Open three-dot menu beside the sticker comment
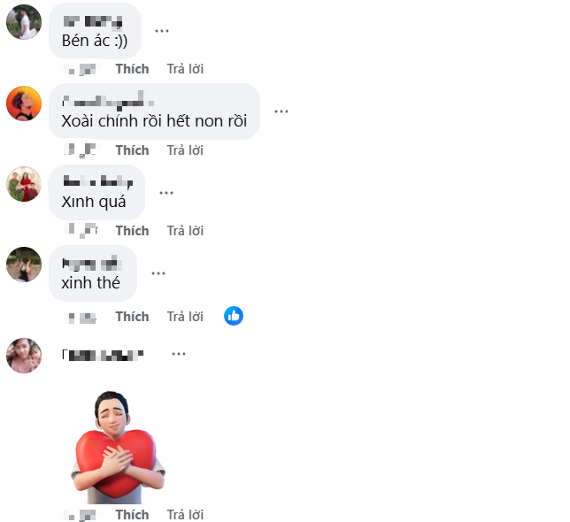Viewport: 570px width, 522px height. pos(179,354)
